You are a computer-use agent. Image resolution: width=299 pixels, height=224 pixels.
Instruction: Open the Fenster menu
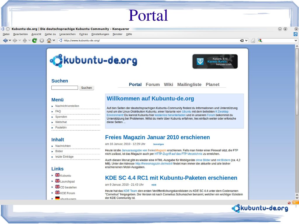coord(117,34)
